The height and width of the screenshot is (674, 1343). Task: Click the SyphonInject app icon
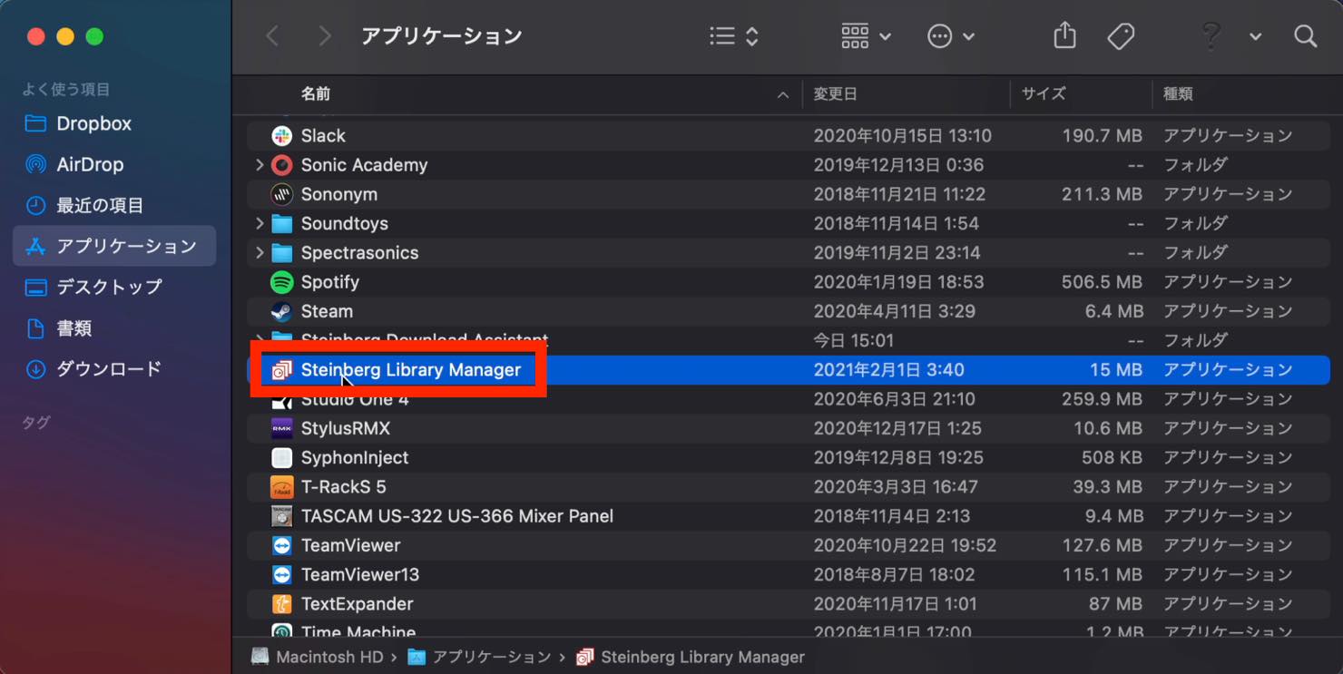pos(282,457)
